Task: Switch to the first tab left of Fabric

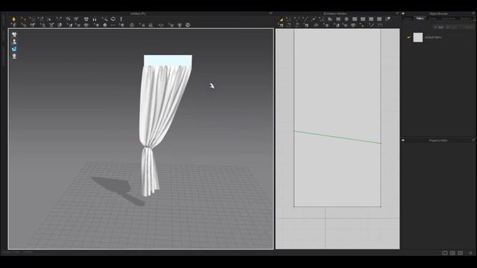Action: [x=408, y=18]
